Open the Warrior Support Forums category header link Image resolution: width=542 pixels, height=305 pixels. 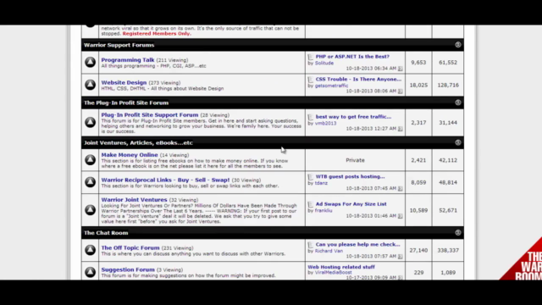(119, 45)
